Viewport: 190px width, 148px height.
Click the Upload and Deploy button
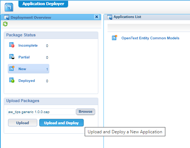pyautogui.click(x=61, y=123)
